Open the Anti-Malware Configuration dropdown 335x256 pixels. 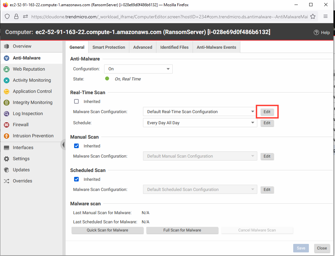pos(138,69)
